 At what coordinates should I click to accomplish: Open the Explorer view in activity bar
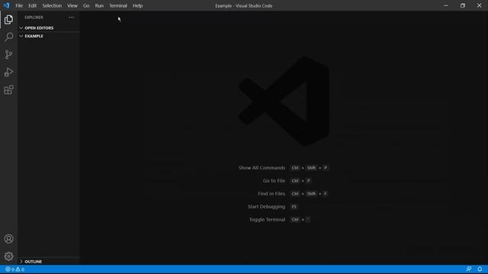coord(8,20)
